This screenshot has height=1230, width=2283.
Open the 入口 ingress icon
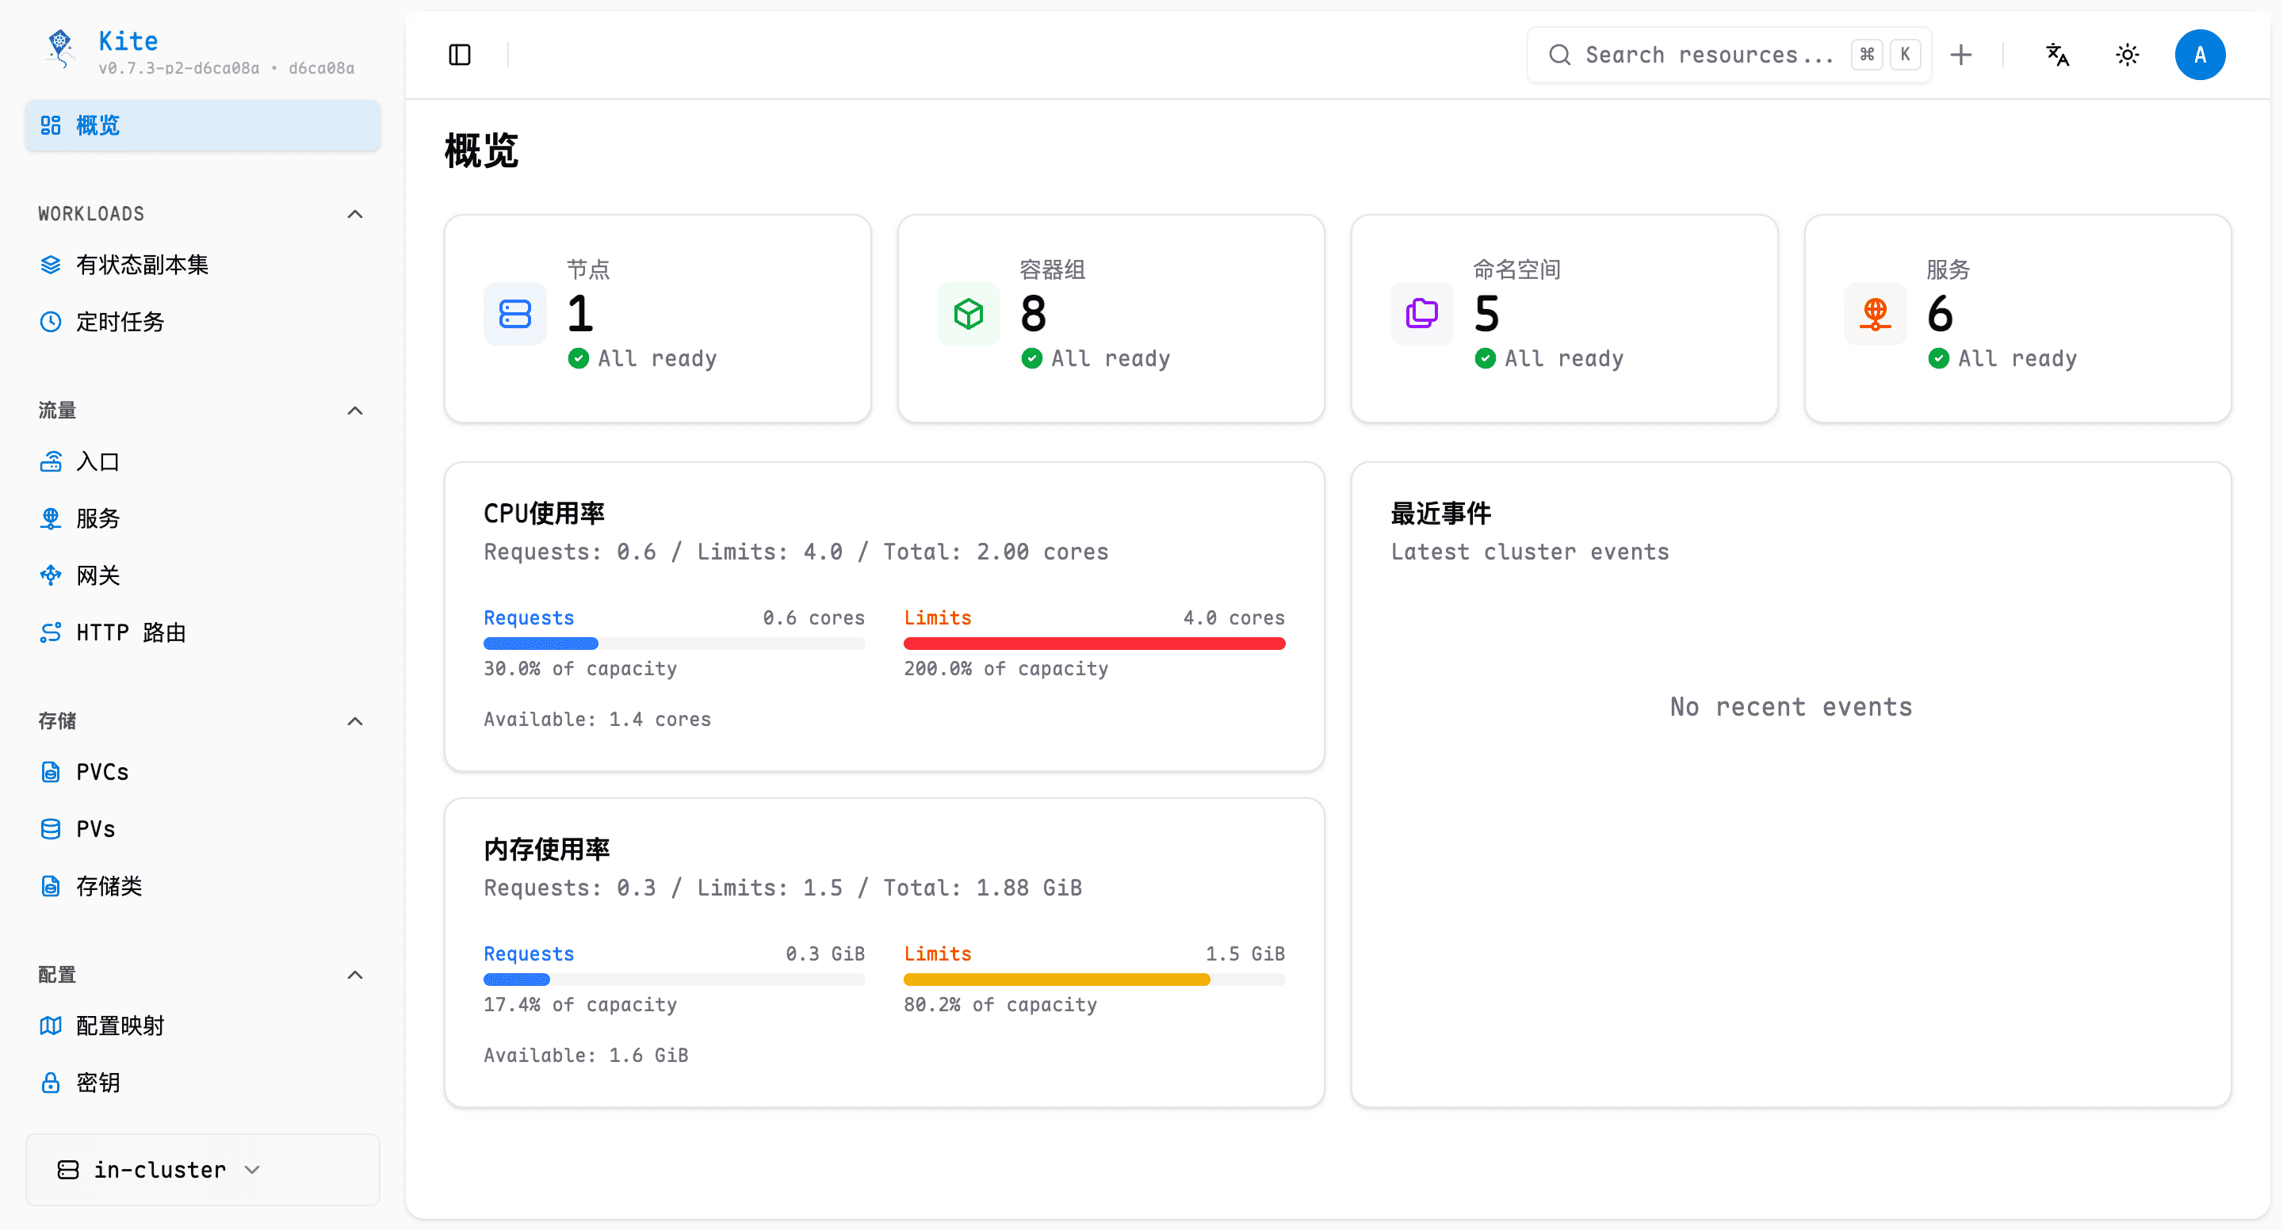(x=51, y=462)
